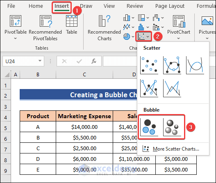Choose Scatter with Straight Lines and Markers
Viewport: 216px width, 183px height.
149,88
